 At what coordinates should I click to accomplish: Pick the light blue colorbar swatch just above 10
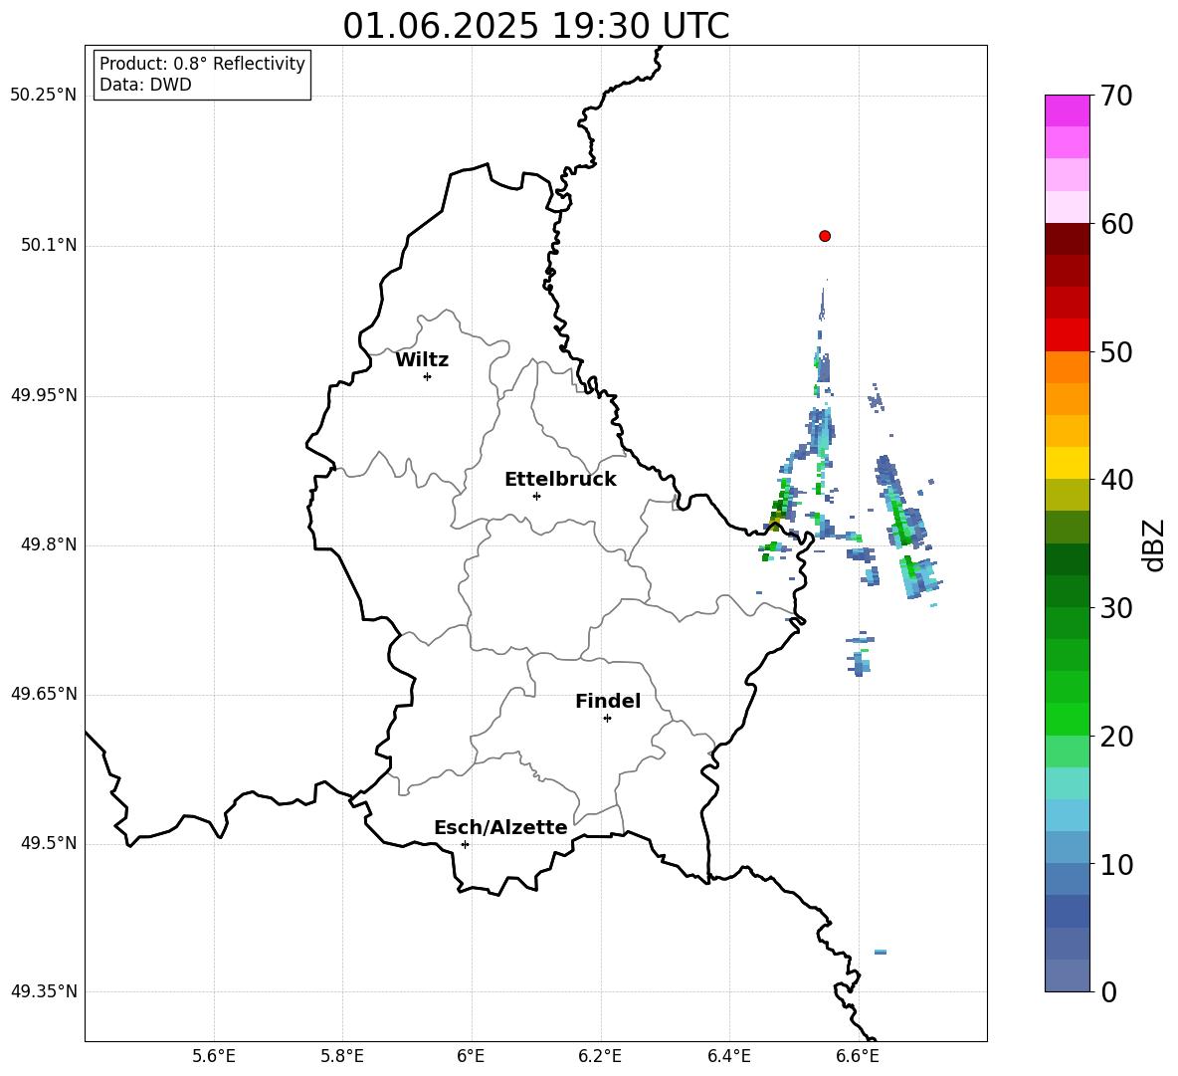point(1067,848)
